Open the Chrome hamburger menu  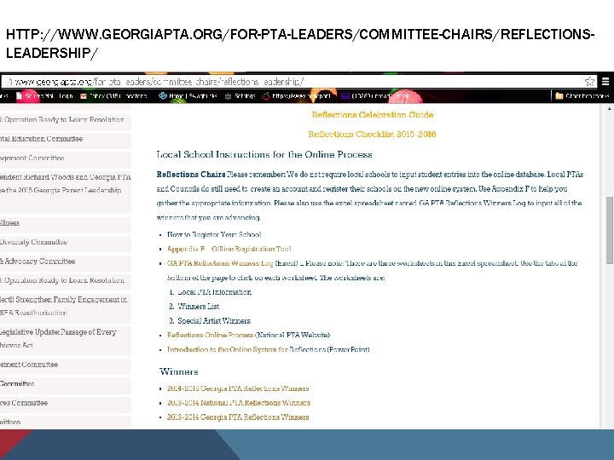coord(605,82)
